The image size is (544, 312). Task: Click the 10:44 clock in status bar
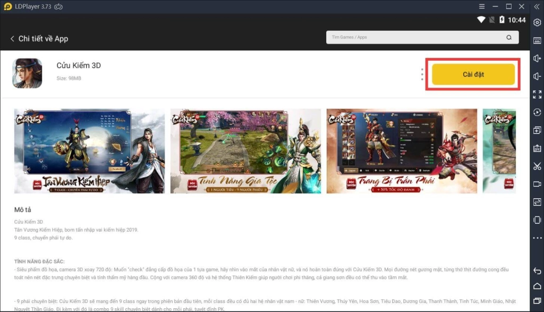tap(516, 20)
